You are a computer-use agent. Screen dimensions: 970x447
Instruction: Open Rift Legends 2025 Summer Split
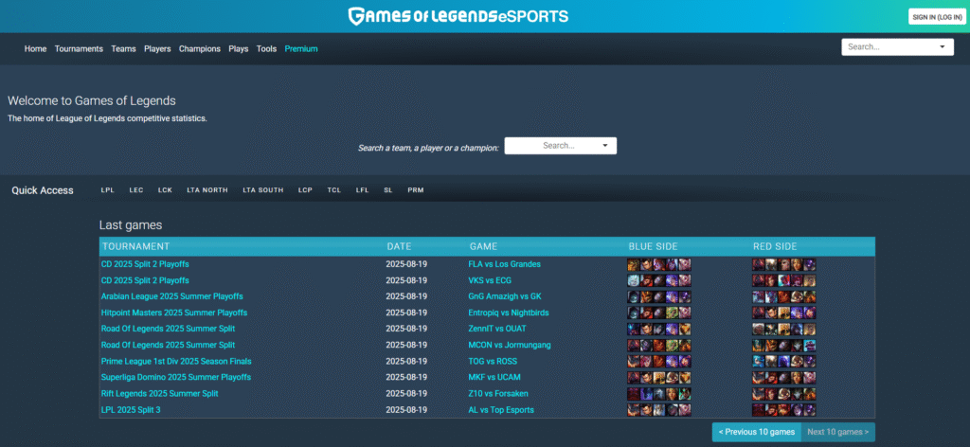[x=159, y=393]
